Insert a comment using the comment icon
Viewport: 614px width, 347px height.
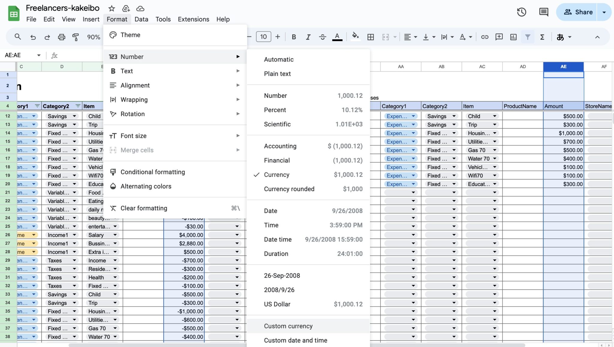click(x=499, y=37)
